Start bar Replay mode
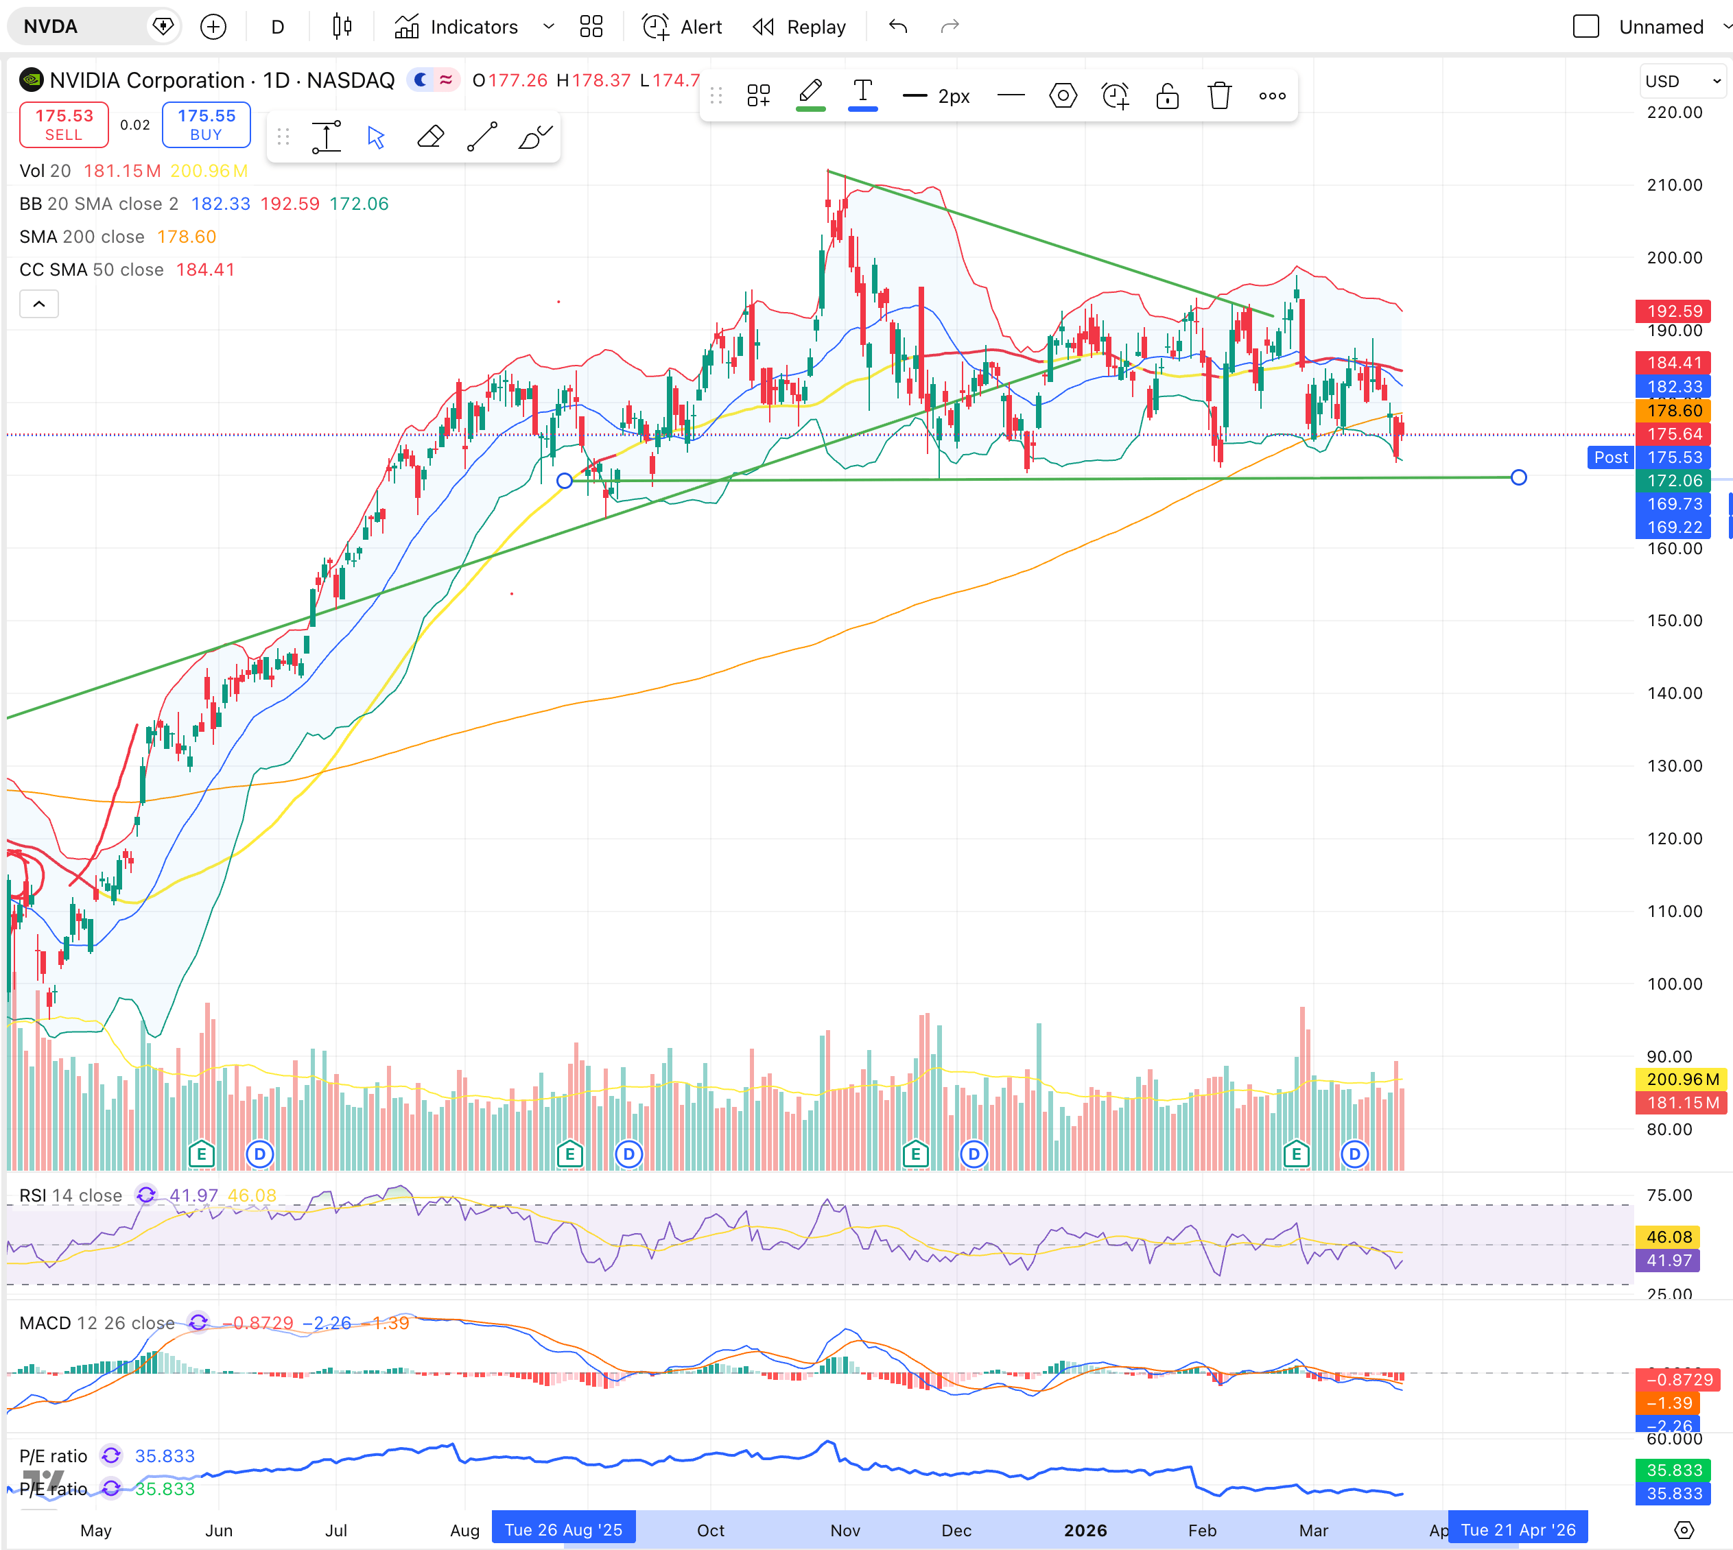 click(x=799, y=26)
